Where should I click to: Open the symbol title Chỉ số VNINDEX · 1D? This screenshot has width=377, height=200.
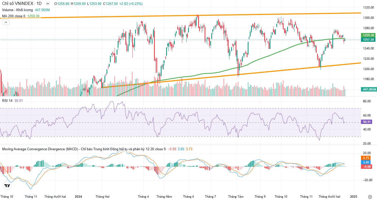(22, 4)
